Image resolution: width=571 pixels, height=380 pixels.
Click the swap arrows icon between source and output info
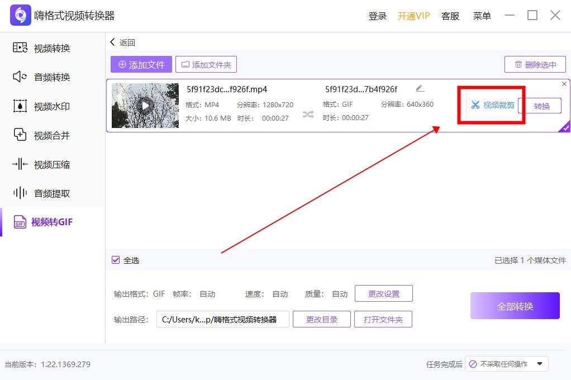point(309,112)
